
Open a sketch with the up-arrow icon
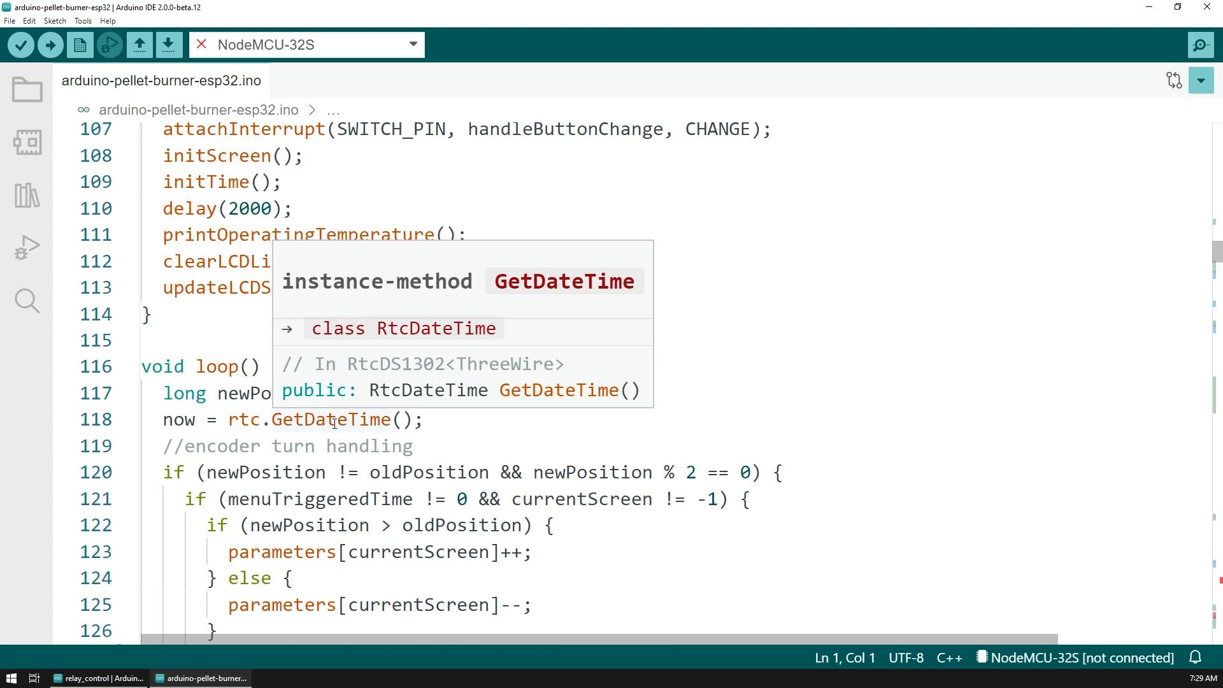tap(139, 45)
